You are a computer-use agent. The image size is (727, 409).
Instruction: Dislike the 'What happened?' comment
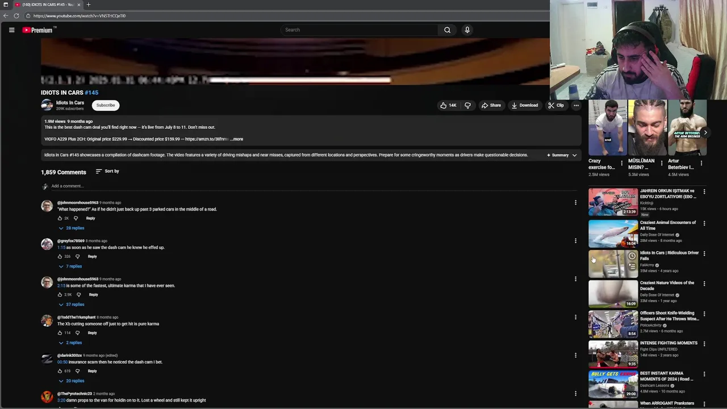tap(76, 218)
